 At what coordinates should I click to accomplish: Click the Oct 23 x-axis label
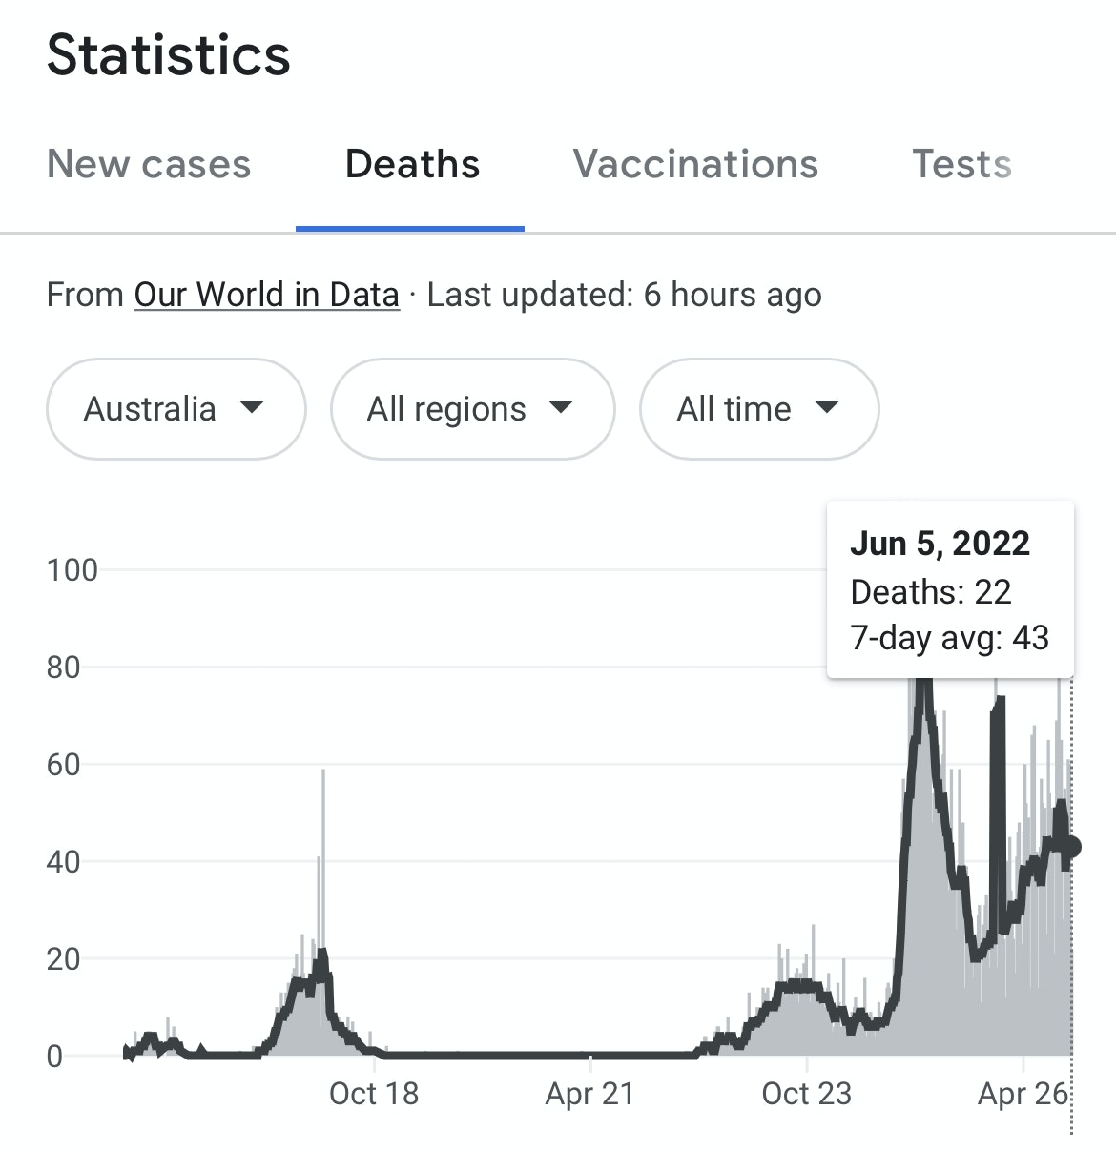(806, 1094)
